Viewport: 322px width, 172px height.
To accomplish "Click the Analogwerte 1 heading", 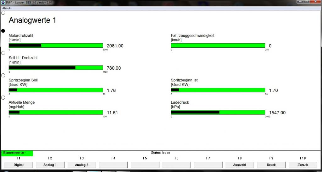I will tap(32, 20).
